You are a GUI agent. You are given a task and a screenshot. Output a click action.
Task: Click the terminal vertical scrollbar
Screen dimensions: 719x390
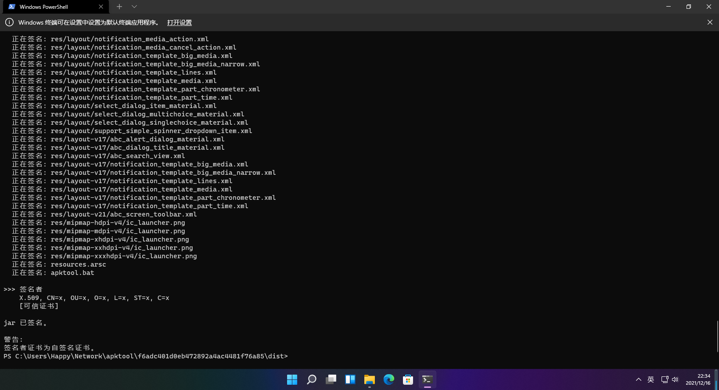(717, 336)
